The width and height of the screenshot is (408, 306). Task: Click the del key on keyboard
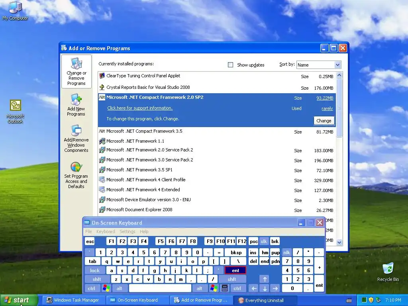point(253,261)
